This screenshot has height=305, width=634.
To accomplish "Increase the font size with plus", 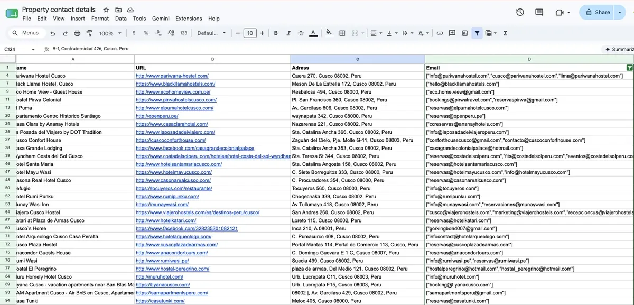I will point(263,33).
